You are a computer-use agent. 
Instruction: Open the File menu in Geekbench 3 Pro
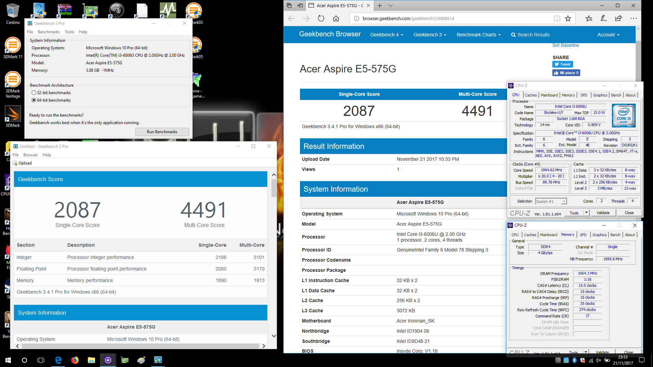(x=30, y=32)
